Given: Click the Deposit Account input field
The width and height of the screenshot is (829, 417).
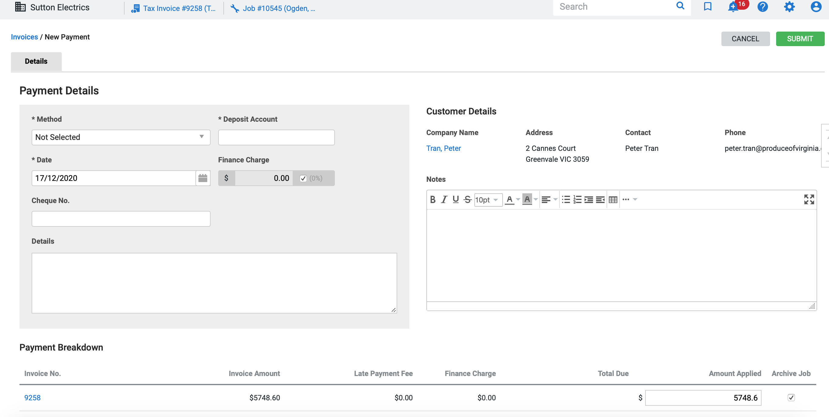Looking at the screenshot, I should [276, 137].
